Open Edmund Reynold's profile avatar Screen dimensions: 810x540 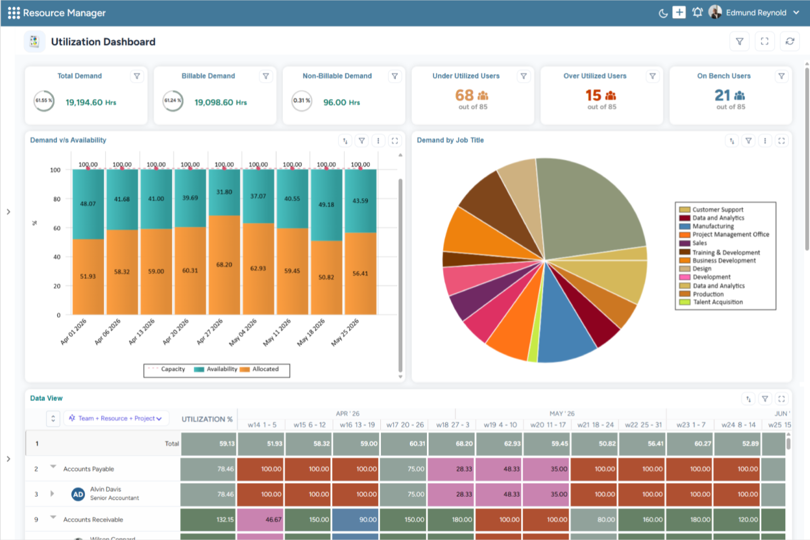(x=715, y=12)
